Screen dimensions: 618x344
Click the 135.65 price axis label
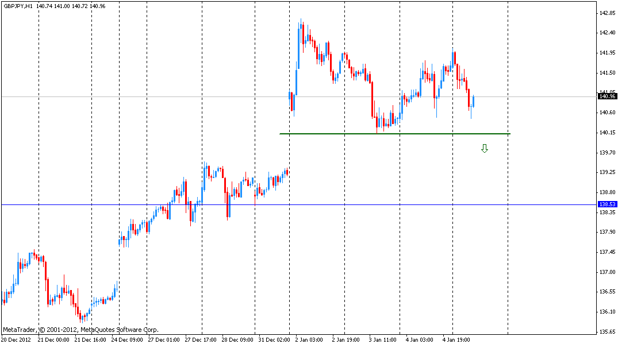click(607, 332)
